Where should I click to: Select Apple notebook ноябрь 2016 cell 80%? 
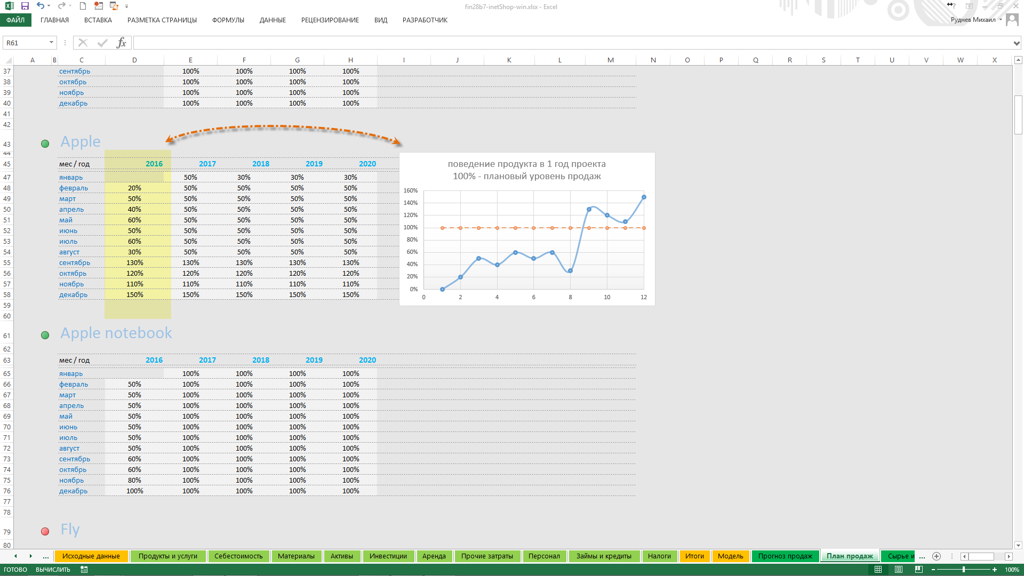coord(134,480)
